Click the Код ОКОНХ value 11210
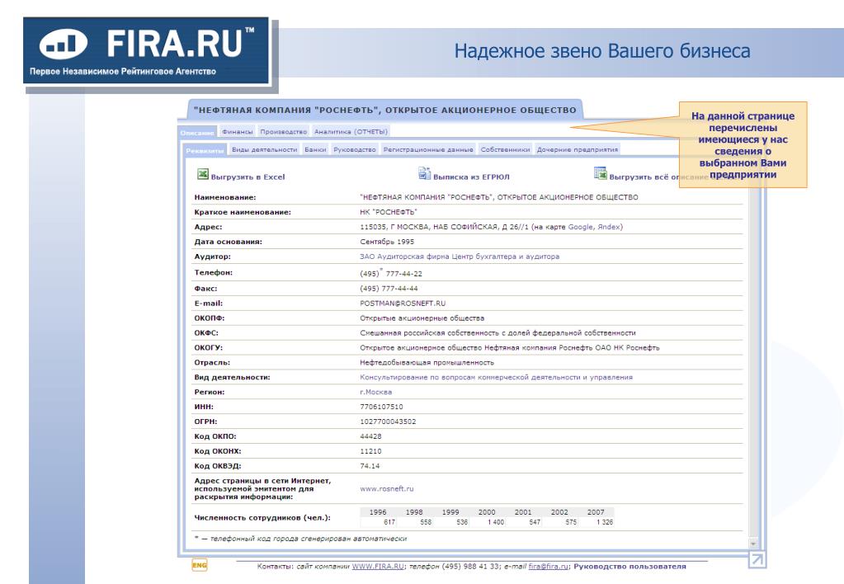This screenshot has width=844, height=584. (370, 451)
